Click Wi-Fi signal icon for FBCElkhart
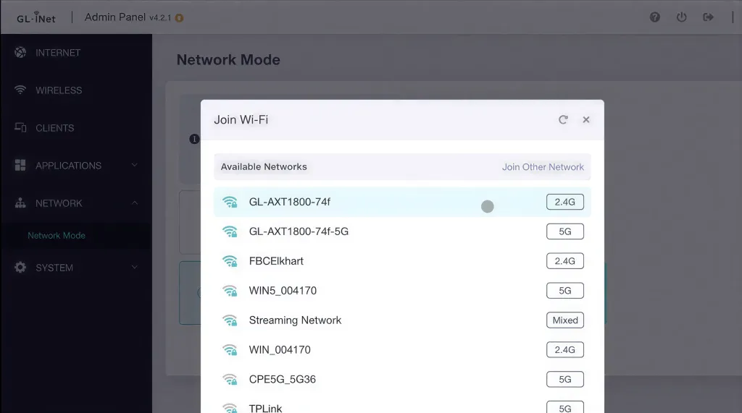 pyautogui.click(x=230, y=261)
